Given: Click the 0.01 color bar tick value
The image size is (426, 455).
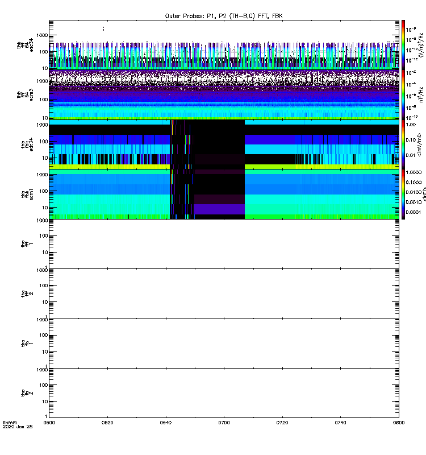Looking at the screenshot, I should click(411, 155).
